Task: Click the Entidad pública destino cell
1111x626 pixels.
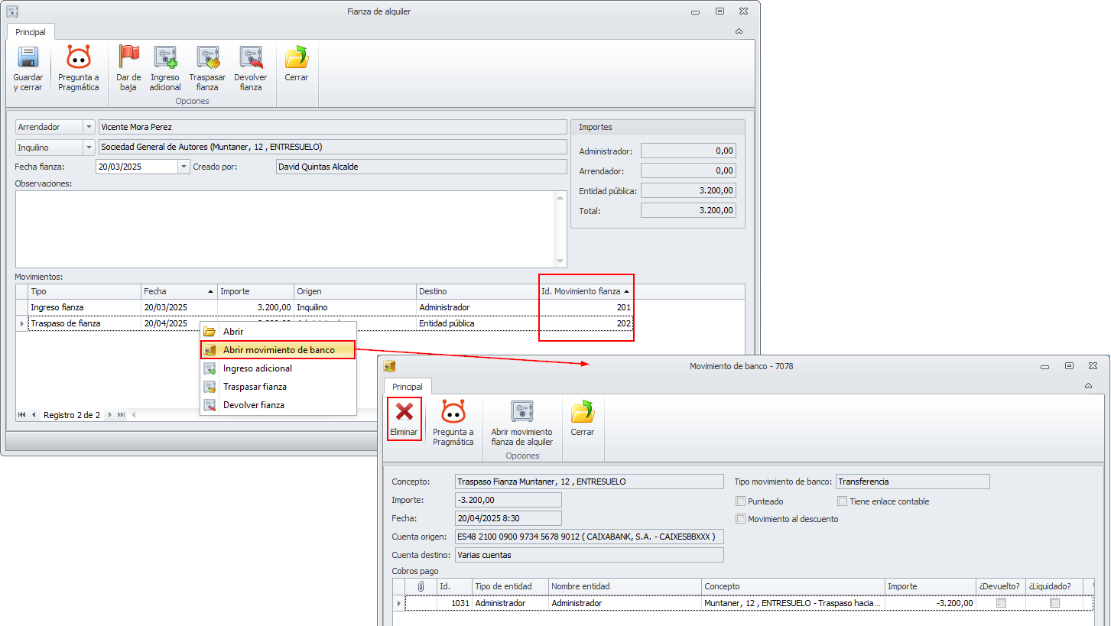Action: [478, 323]
